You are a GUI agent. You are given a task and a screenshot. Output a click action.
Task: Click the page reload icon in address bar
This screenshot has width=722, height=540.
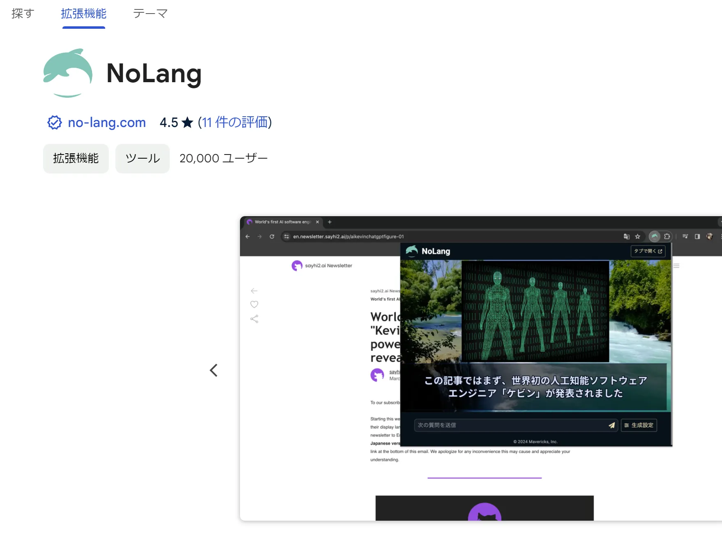click(x=272, y=236)
